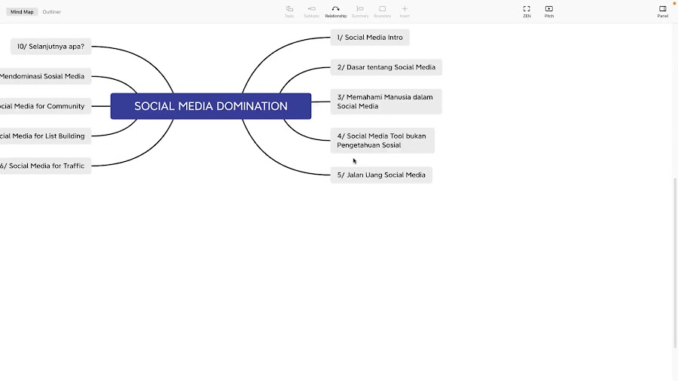The width and height of the screenshot is (678, 381).
Task: Select topic 3/ Memahami Manusia dalam Social Media
Action: (386, 102)
